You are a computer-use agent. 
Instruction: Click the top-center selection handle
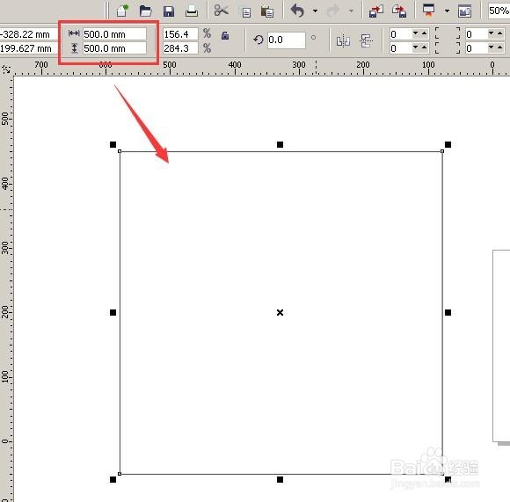280,145
